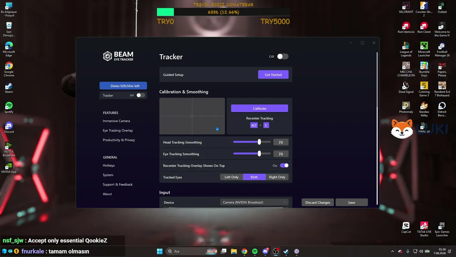Image resolution: width=456 pixels, height=257 pixels.
Task: Open TikTok LIVE Studio desktop icon
Action: [x=424, y=230]
